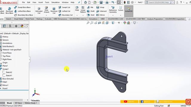Expand the search options dropdown arrow
The width and height of the screenshot is (191, 107).
click(174, 2)
